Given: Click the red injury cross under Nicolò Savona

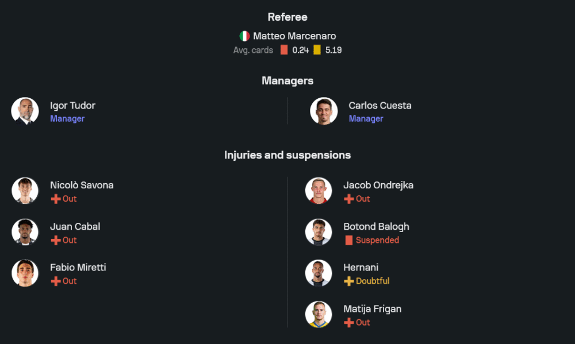Looking at the screenshot, I should (x=56, y=199).
